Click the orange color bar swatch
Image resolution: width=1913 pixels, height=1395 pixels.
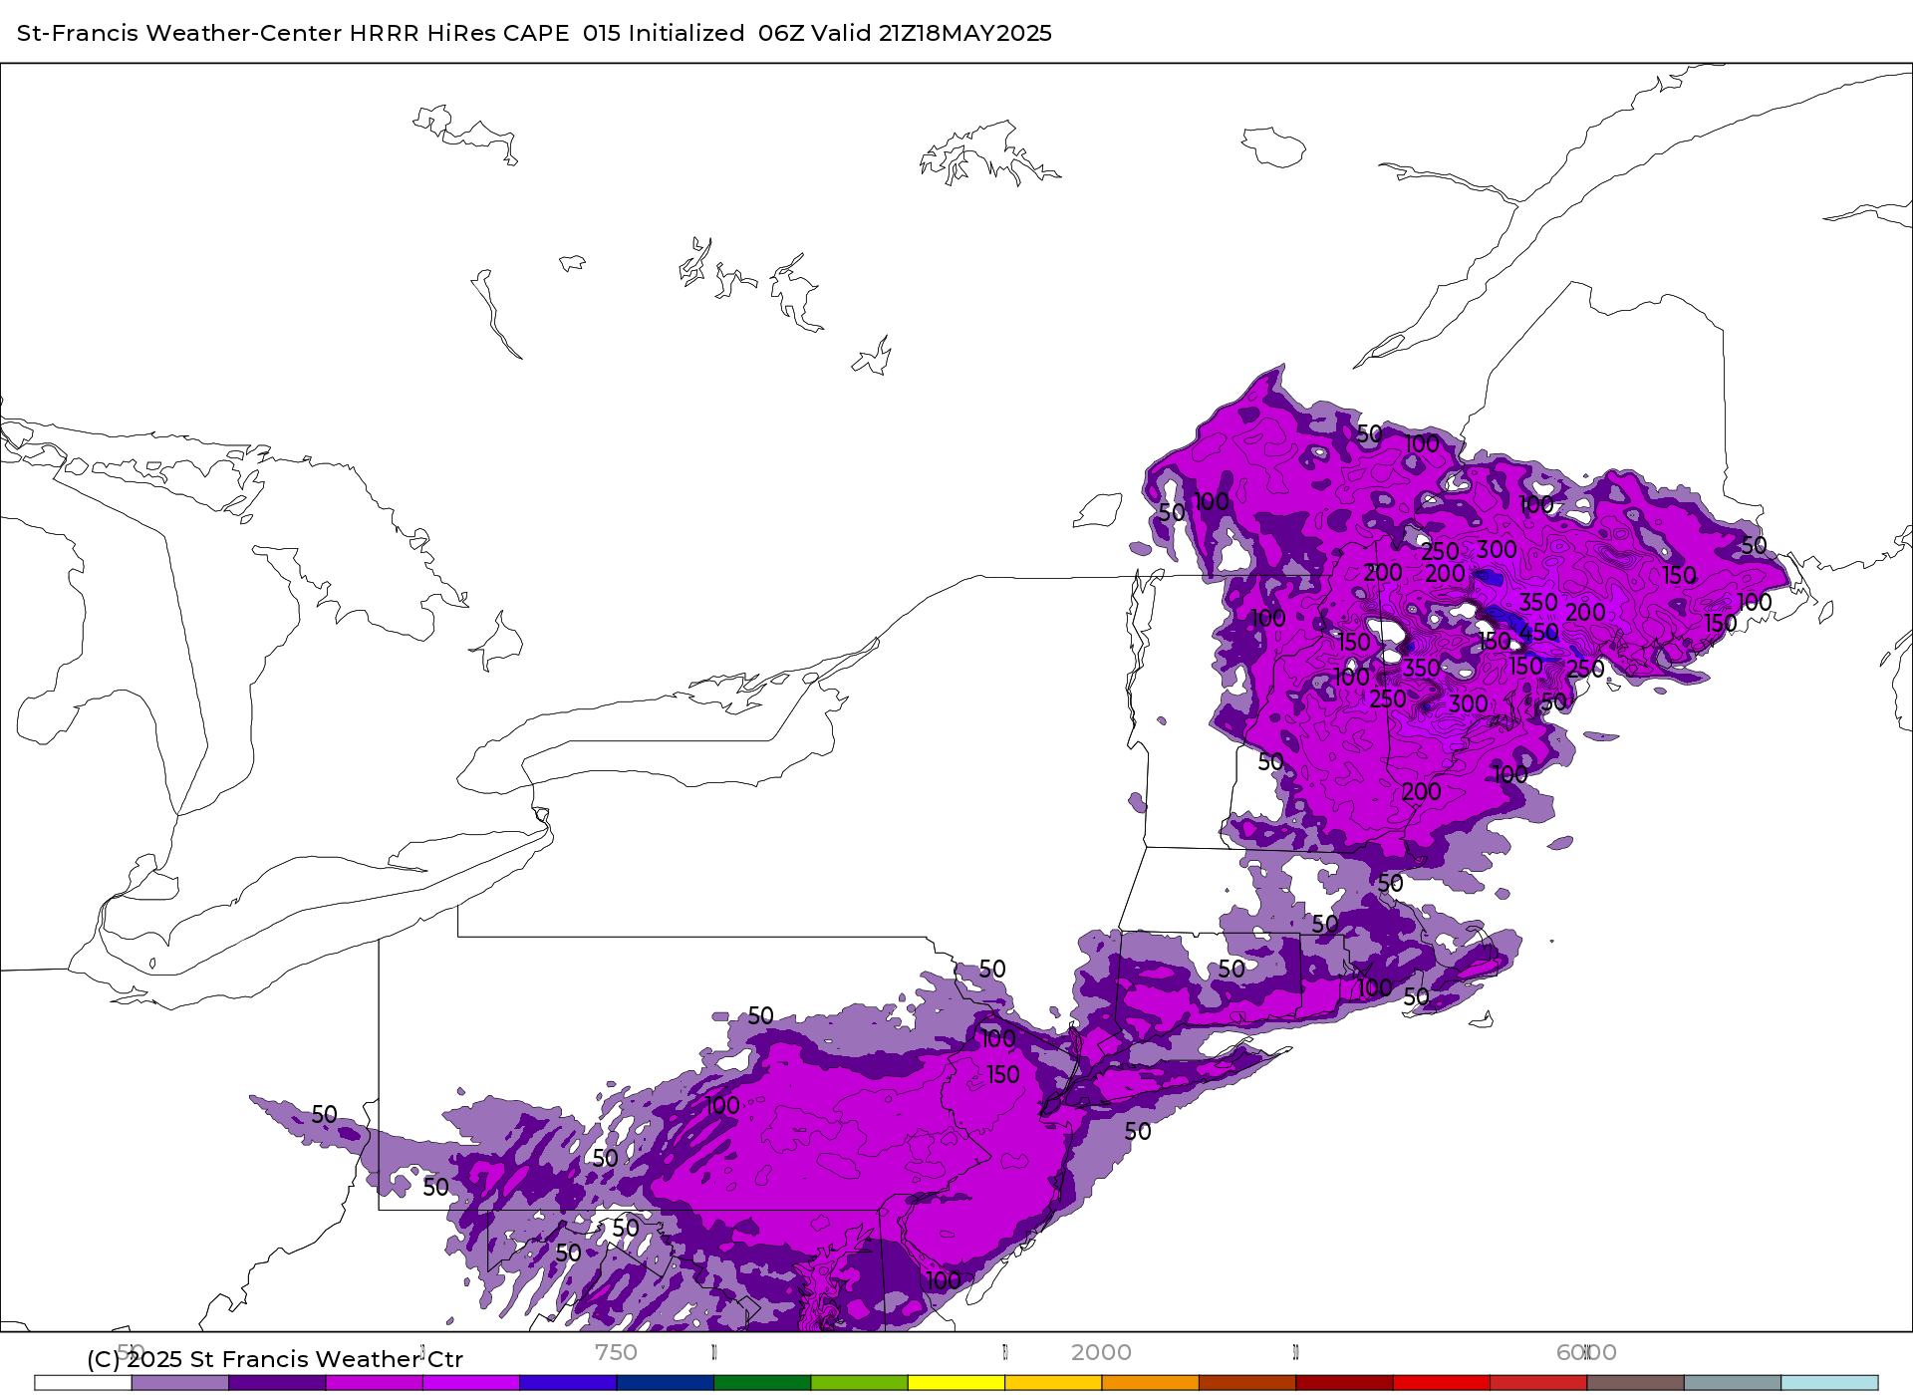click(x=1151, y=1383)
